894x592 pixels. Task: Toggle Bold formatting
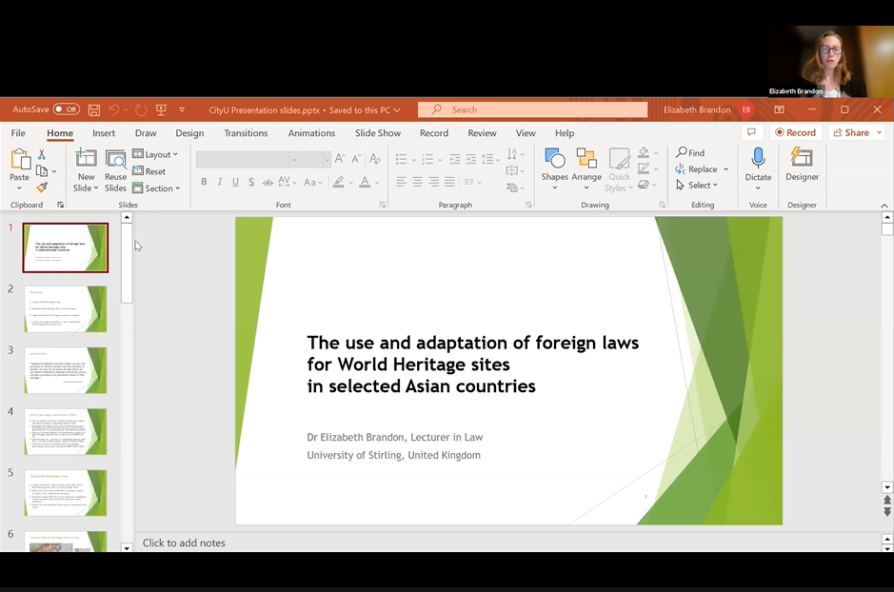point(204,182)
